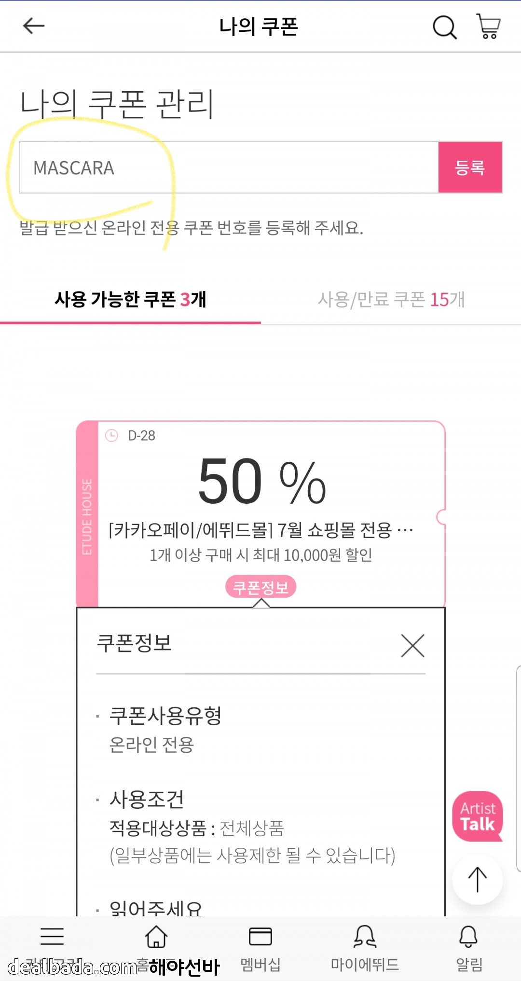Close the 쿠폰정보 panel with X
This screenshot has height=981, width=521.
[413, 646]
